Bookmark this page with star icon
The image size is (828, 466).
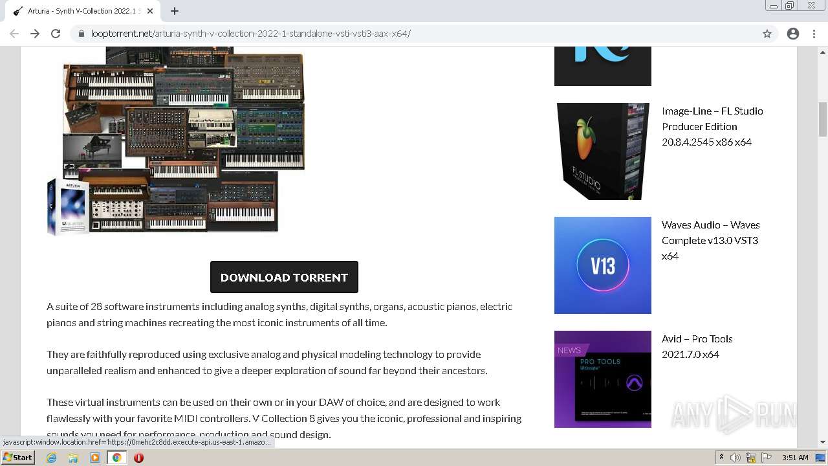coord(767,34)
